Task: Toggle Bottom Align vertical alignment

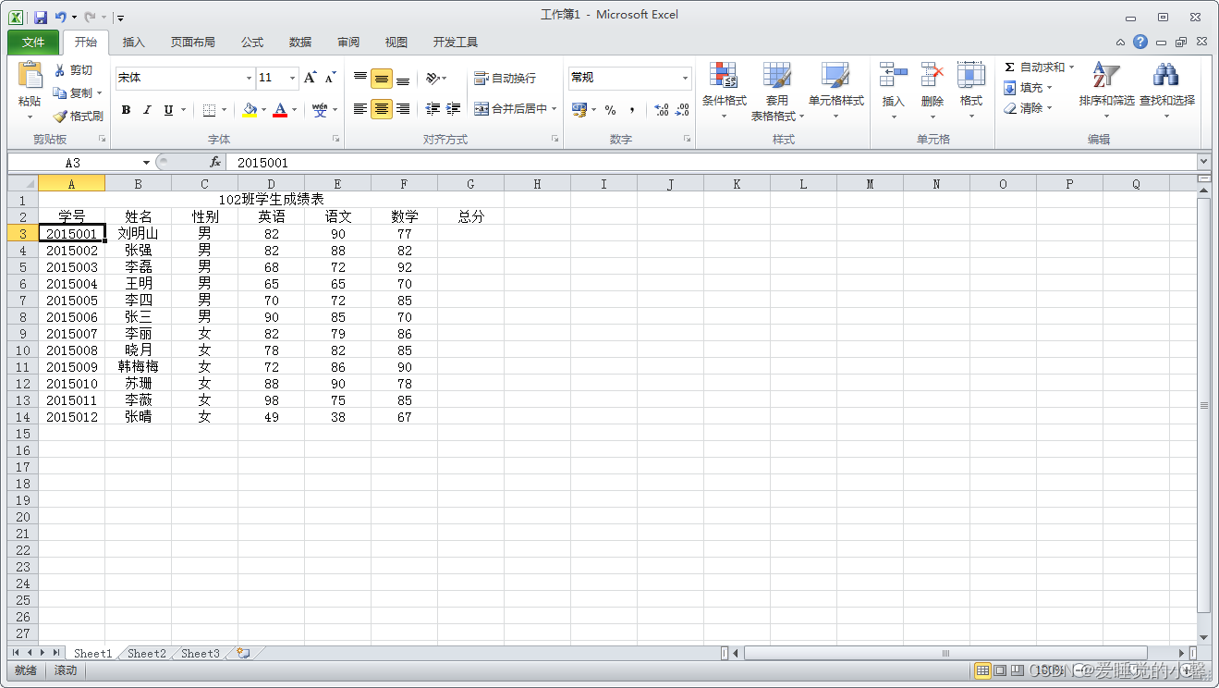Action: click(x=403, y=79)
